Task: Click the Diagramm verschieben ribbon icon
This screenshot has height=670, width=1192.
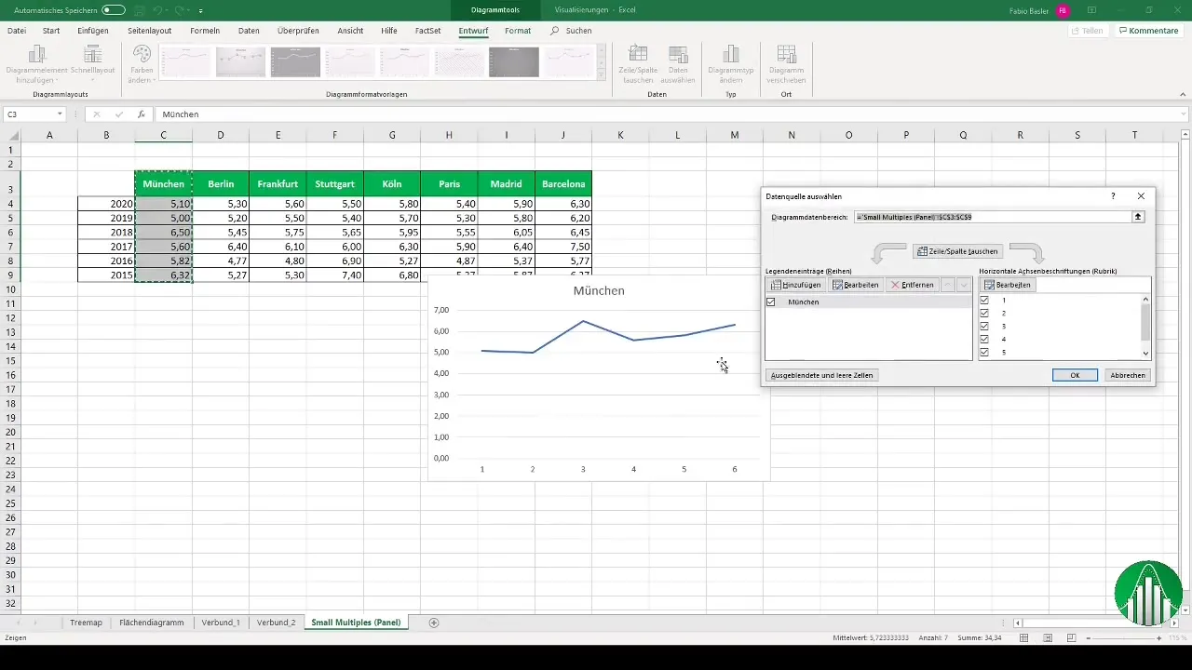Action: (787, 63)
